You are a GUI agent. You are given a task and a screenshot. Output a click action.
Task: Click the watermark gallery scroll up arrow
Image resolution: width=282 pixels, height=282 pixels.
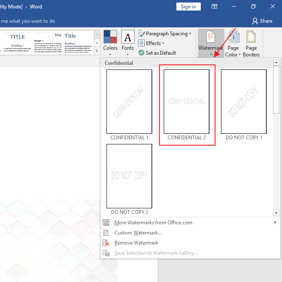tap(276, 62)
